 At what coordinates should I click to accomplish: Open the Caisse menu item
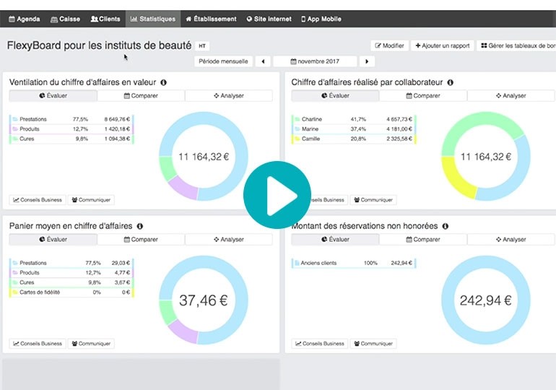66,19
